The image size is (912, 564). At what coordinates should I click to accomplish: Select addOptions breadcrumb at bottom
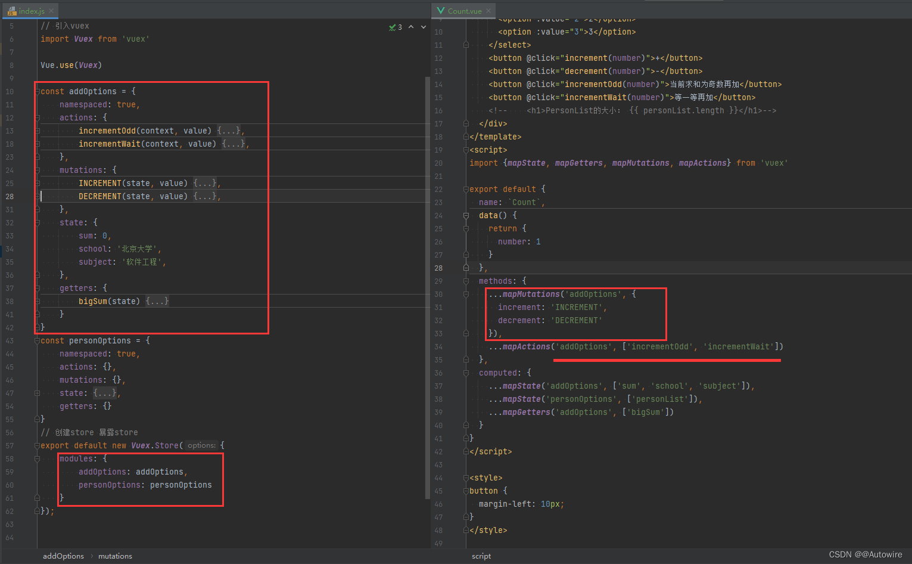pyautogui.click(x=63, y=556)
